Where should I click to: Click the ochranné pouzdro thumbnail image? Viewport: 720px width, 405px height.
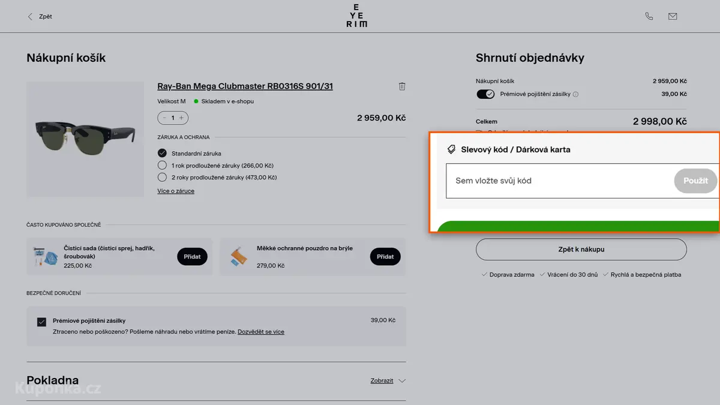[239, 257]
